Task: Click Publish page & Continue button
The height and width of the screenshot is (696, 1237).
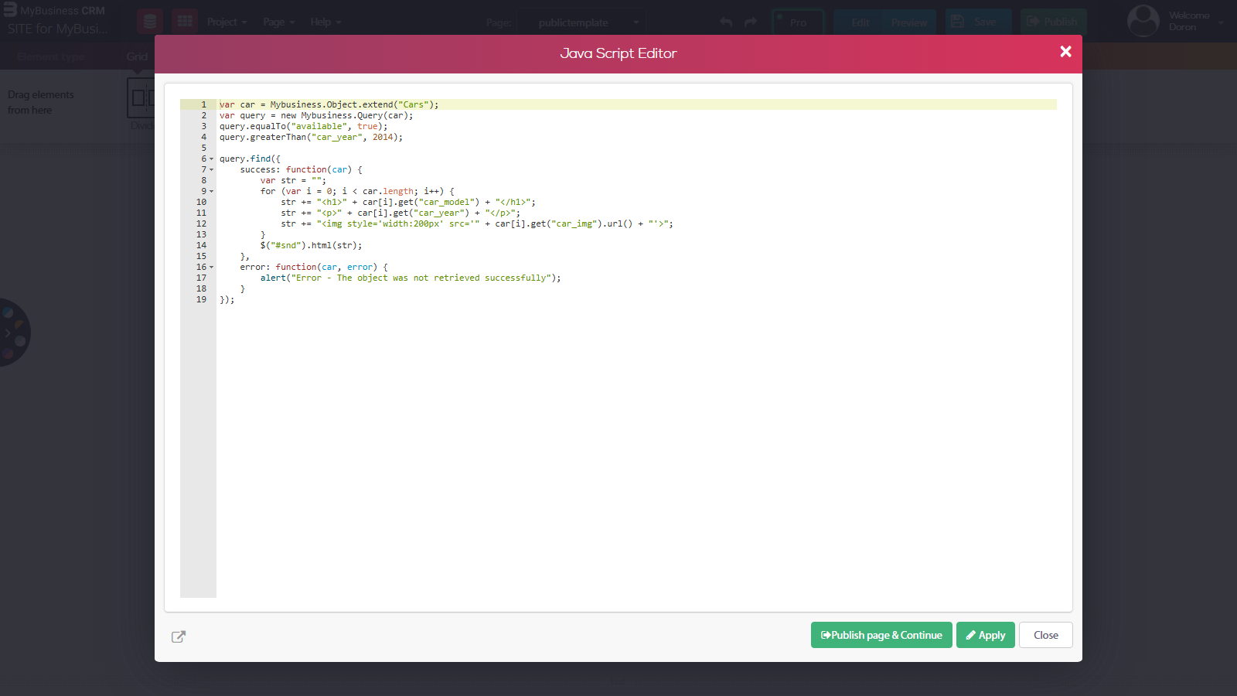Action: pos(881,635)
